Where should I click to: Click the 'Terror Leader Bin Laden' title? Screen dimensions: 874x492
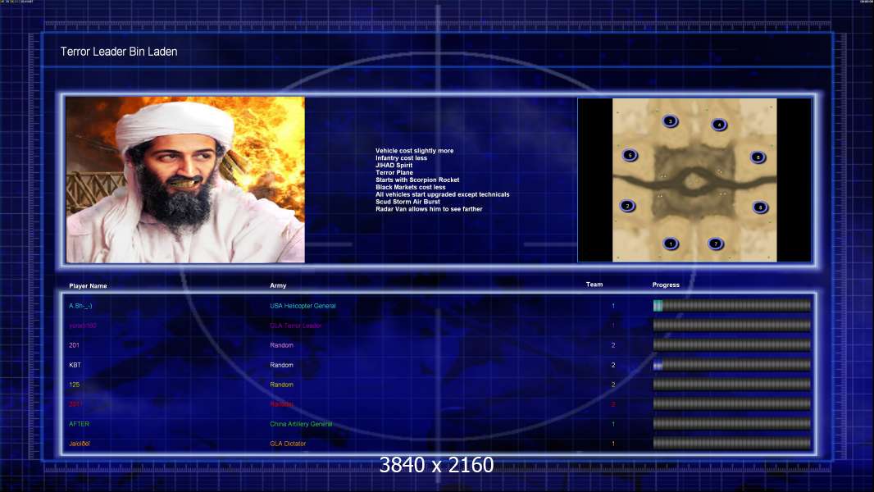click(x=119, y=52)
